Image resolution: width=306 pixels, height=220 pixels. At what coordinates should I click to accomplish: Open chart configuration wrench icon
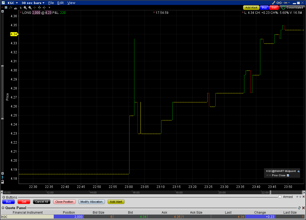[274, 3]
